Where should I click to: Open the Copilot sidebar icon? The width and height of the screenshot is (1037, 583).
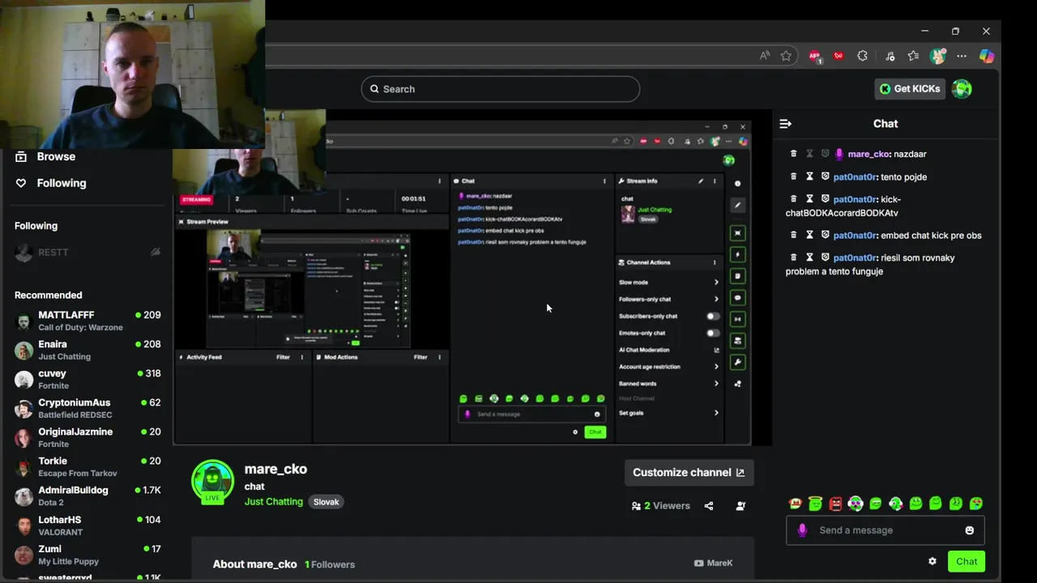coord(986,56)
